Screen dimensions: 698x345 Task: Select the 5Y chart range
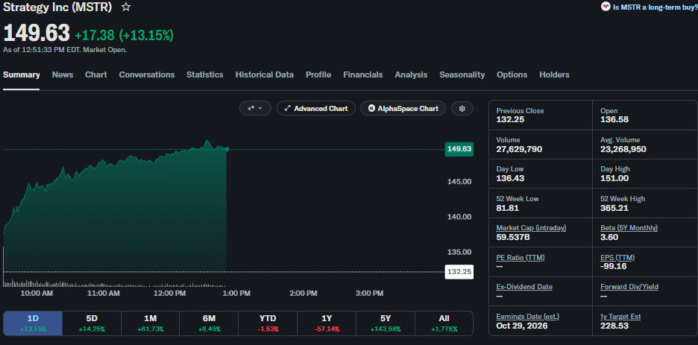coord(386,323)
